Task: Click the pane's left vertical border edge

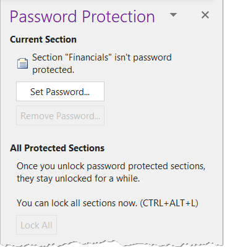Action: coord(1,124)
